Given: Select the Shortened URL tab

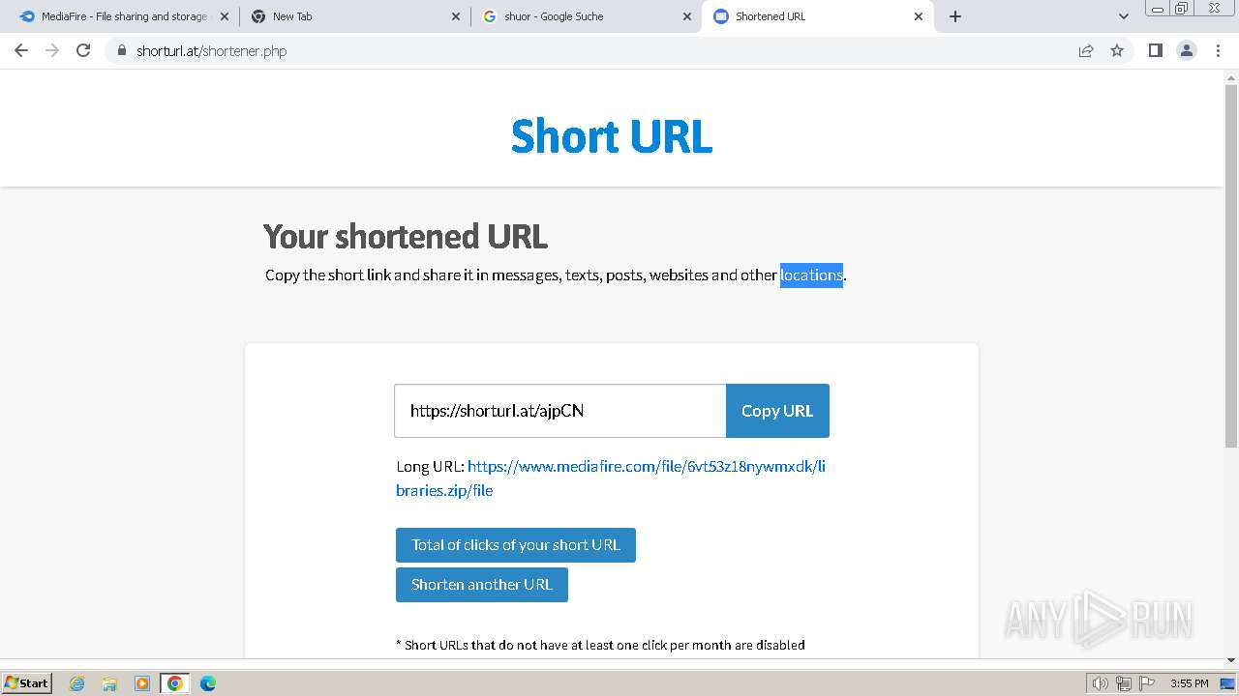Looking at the screenshot, I should (x=818, y=16).
